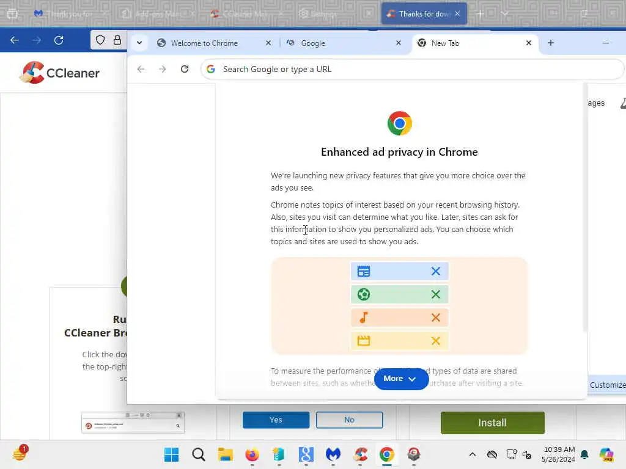Open the shield tracking protection icon
Viewport: 626px width, 469px height.
coord(100,40)
